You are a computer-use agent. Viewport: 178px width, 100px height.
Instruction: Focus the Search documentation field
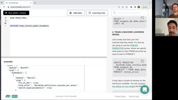pyautogui.click(x=130, y=13)
